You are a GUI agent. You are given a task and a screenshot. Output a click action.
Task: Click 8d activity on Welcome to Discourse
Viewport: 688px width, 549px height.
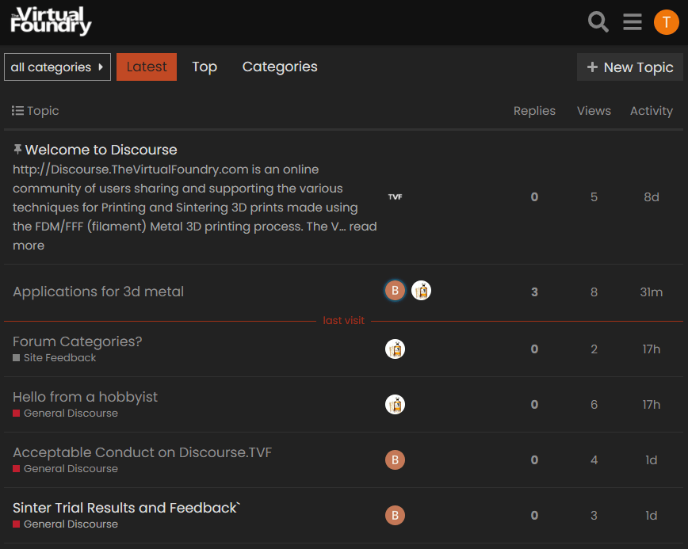(652, 197)
